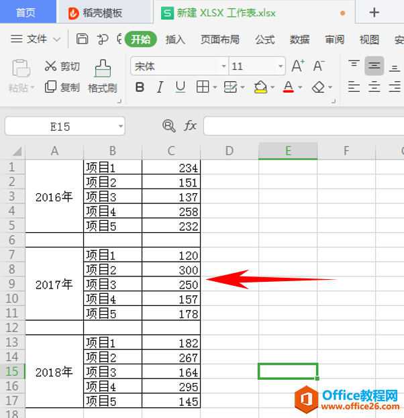Center text horizontally
This screenshot has width=404, height=418.
[x=374, y=87]
